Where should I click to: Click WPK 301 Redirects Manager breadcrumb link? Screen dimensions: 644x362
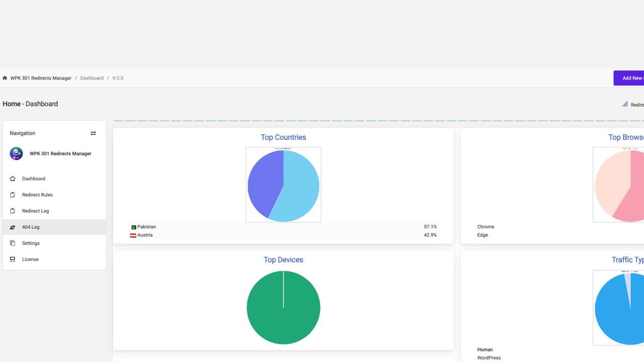pos(41,78)
